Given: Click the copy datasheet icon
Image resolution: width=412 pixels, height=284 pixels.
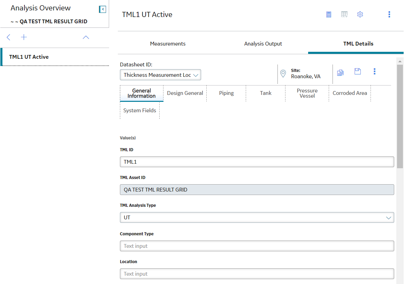Looking at the screenshot, I should click(x=340, y=73).
